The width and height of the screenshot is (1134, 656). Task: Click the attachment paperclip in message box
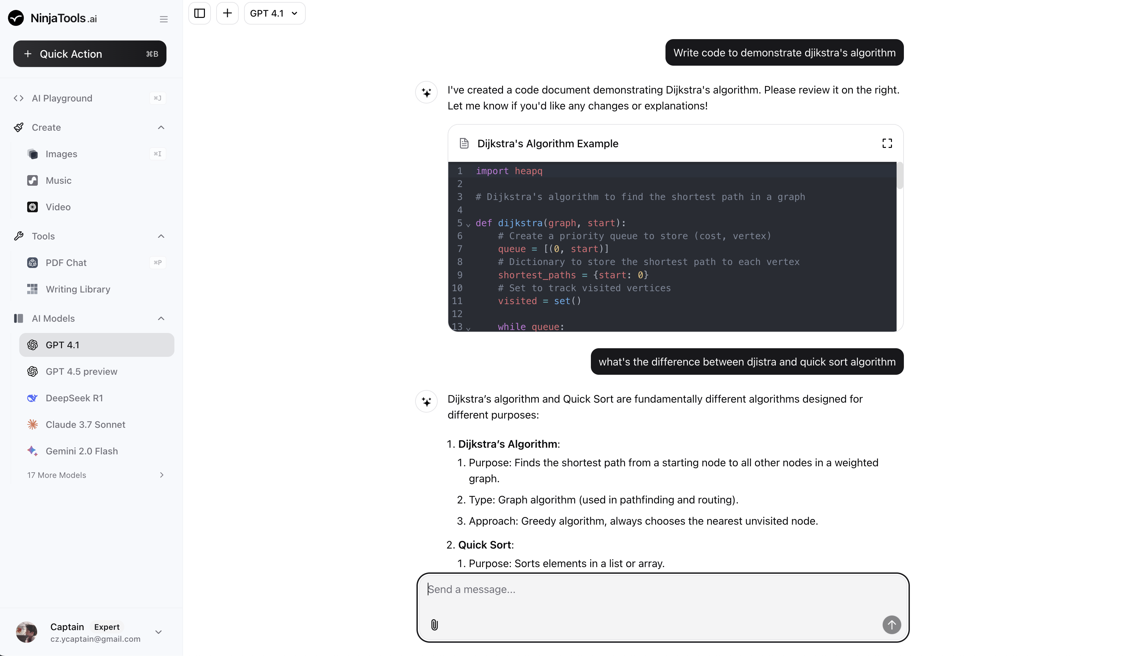[434, 624]
